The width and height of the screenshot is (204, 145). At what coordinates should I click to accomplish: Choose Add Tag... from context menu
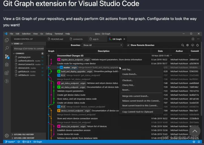click(x=141, y=69)
